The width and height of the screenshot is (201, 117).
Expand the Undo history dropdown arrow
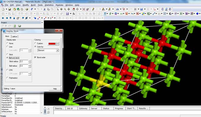coord(35,9)
